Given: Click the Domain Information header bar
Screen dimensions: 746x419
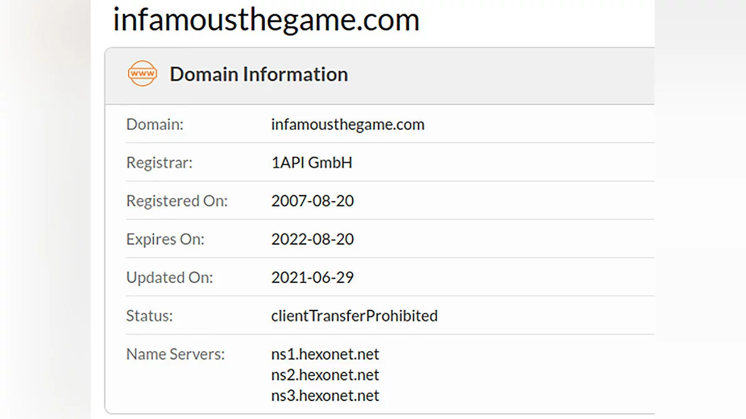Looking at the screenshot, I should pyautogui.click(x=497, y=74).
